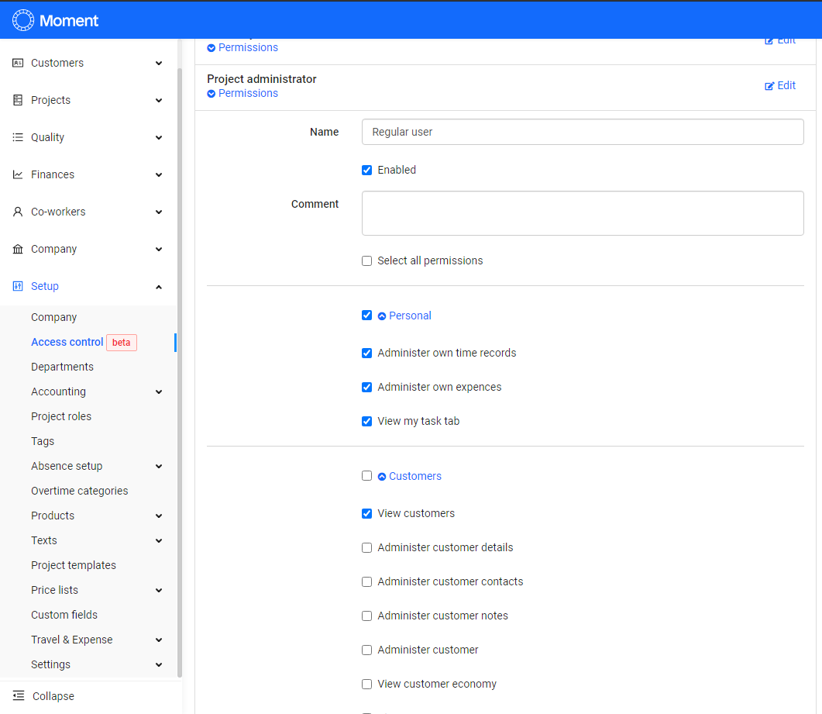Open Permissions link under Project administrator

[248, 93]
